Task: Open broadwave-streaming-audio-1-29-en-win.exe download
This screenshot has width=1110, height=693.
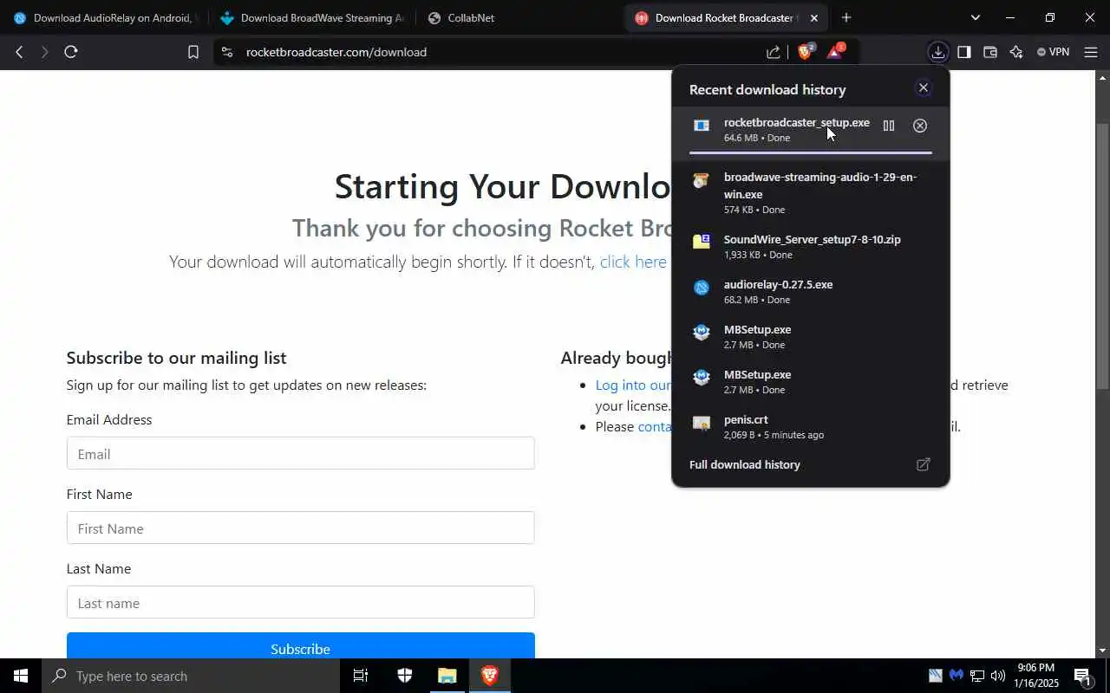Action: tap(811, 192)
